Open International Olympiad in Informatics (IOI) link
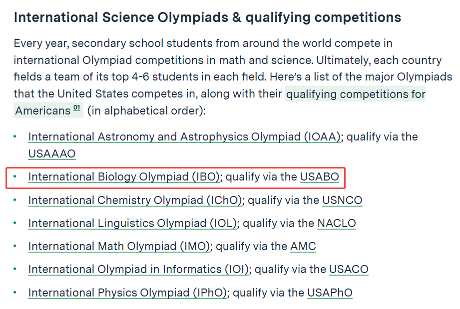 [x=138, y=269]
